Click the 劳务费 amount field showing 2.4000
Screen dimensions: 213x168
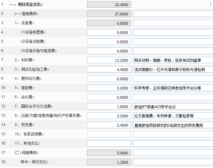(109, 125)
